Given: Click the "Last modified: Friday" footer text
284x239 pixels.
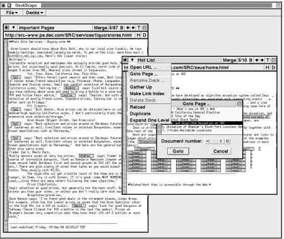Looking at the screenshot, I should (x=48, y=227).
